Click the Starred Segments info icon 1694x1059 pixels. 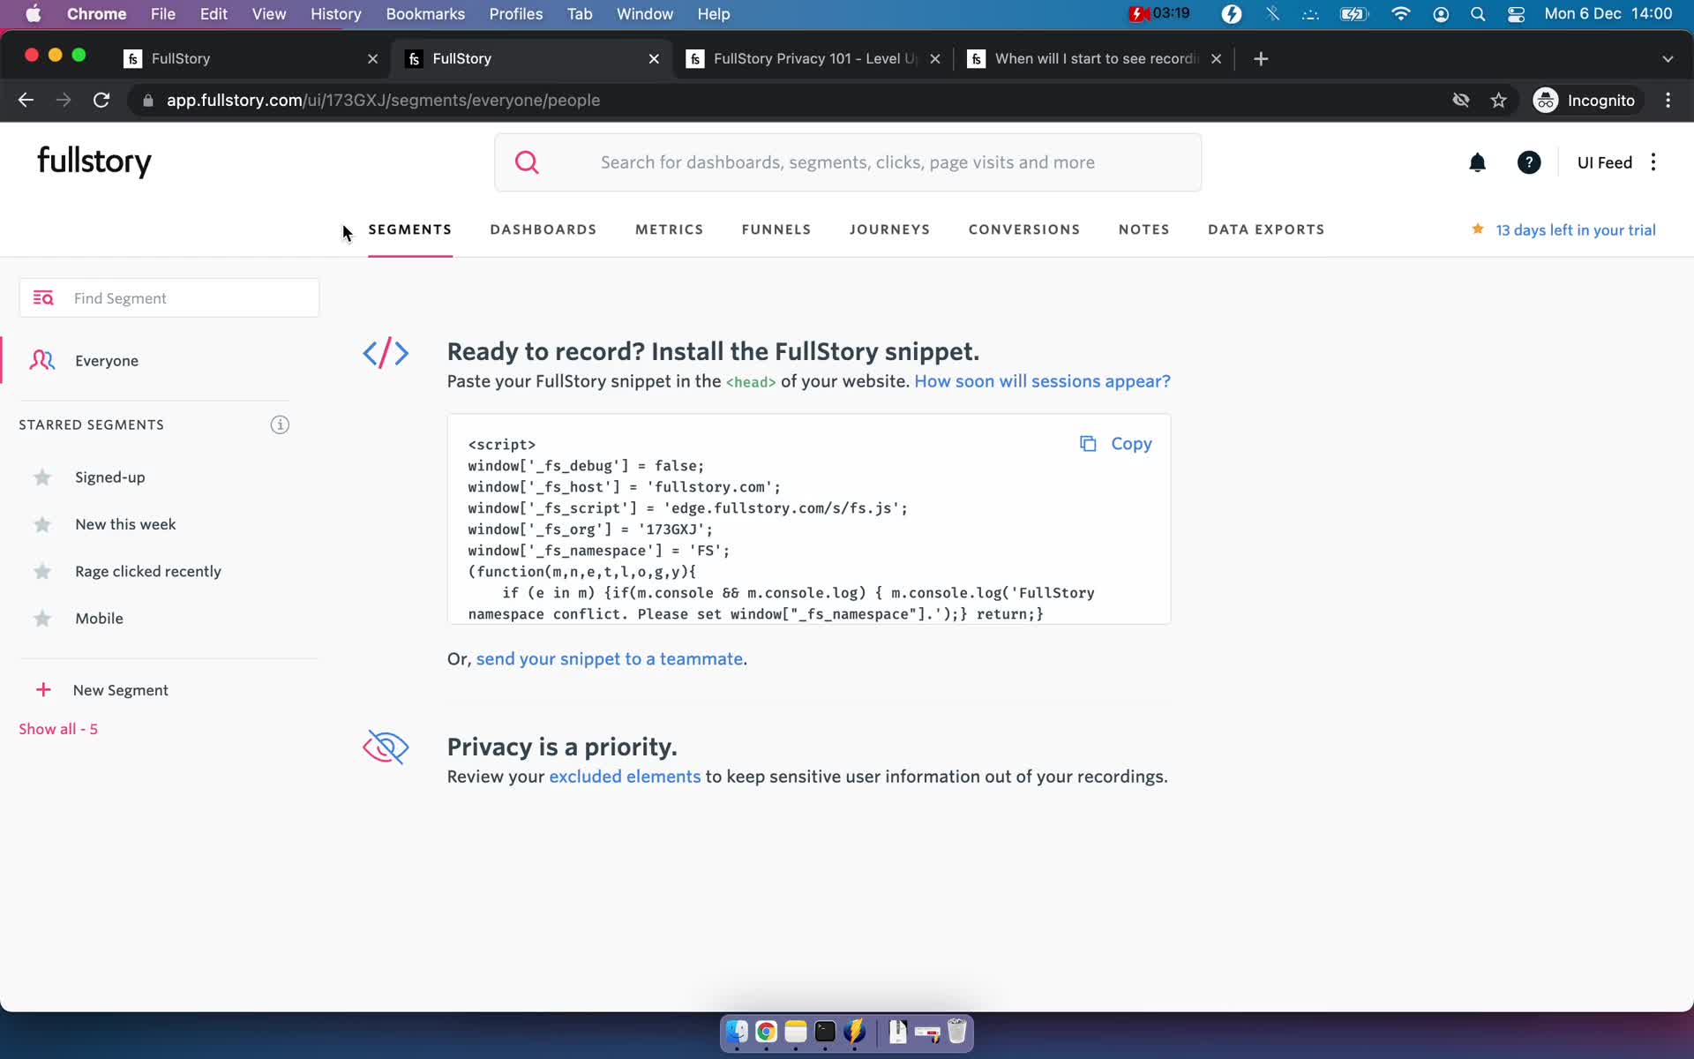(280, 424)
